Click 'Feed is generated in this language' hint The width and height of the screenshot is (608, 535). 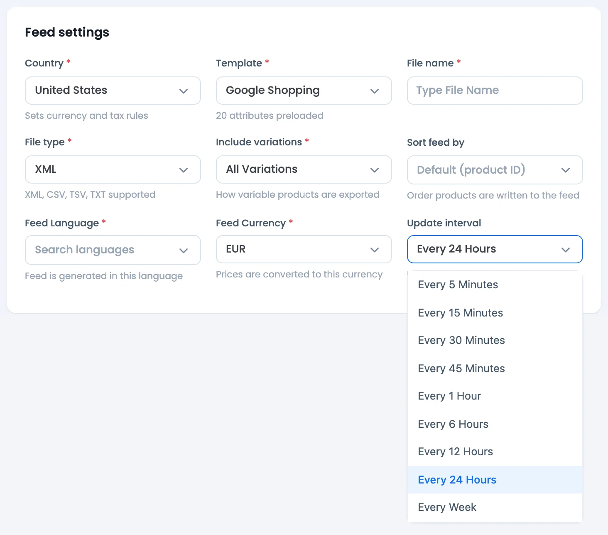click(104, 276)
